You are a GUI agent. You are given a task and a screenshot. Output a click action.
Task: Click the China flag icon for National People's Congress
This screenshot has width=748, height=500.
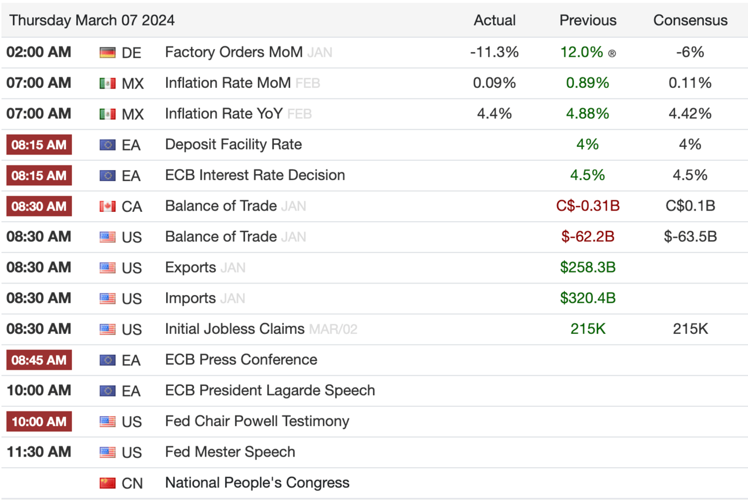pyautogui.click(x=107, y=483)
